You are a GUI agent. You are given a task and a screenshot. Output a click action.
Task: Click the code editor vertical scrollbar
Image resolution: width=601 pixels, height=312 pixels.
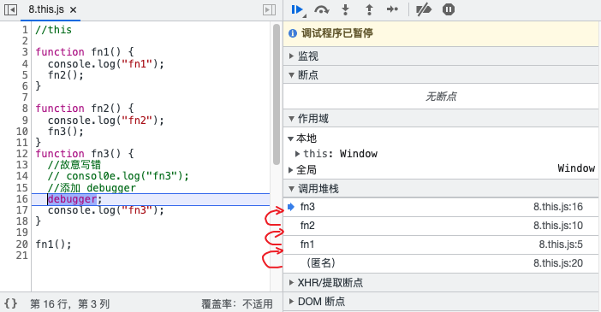277,94
